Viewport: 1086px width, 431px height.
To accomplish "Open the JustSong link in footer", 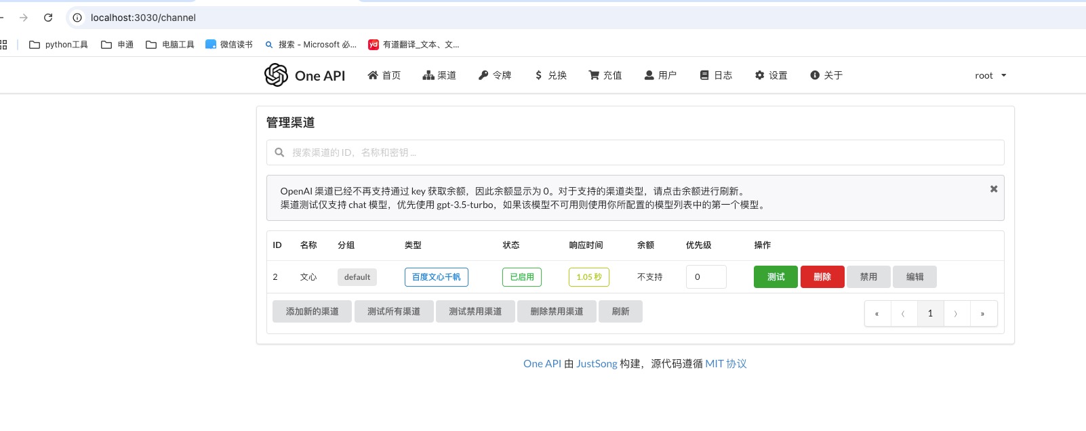I will tap(597, 364).
